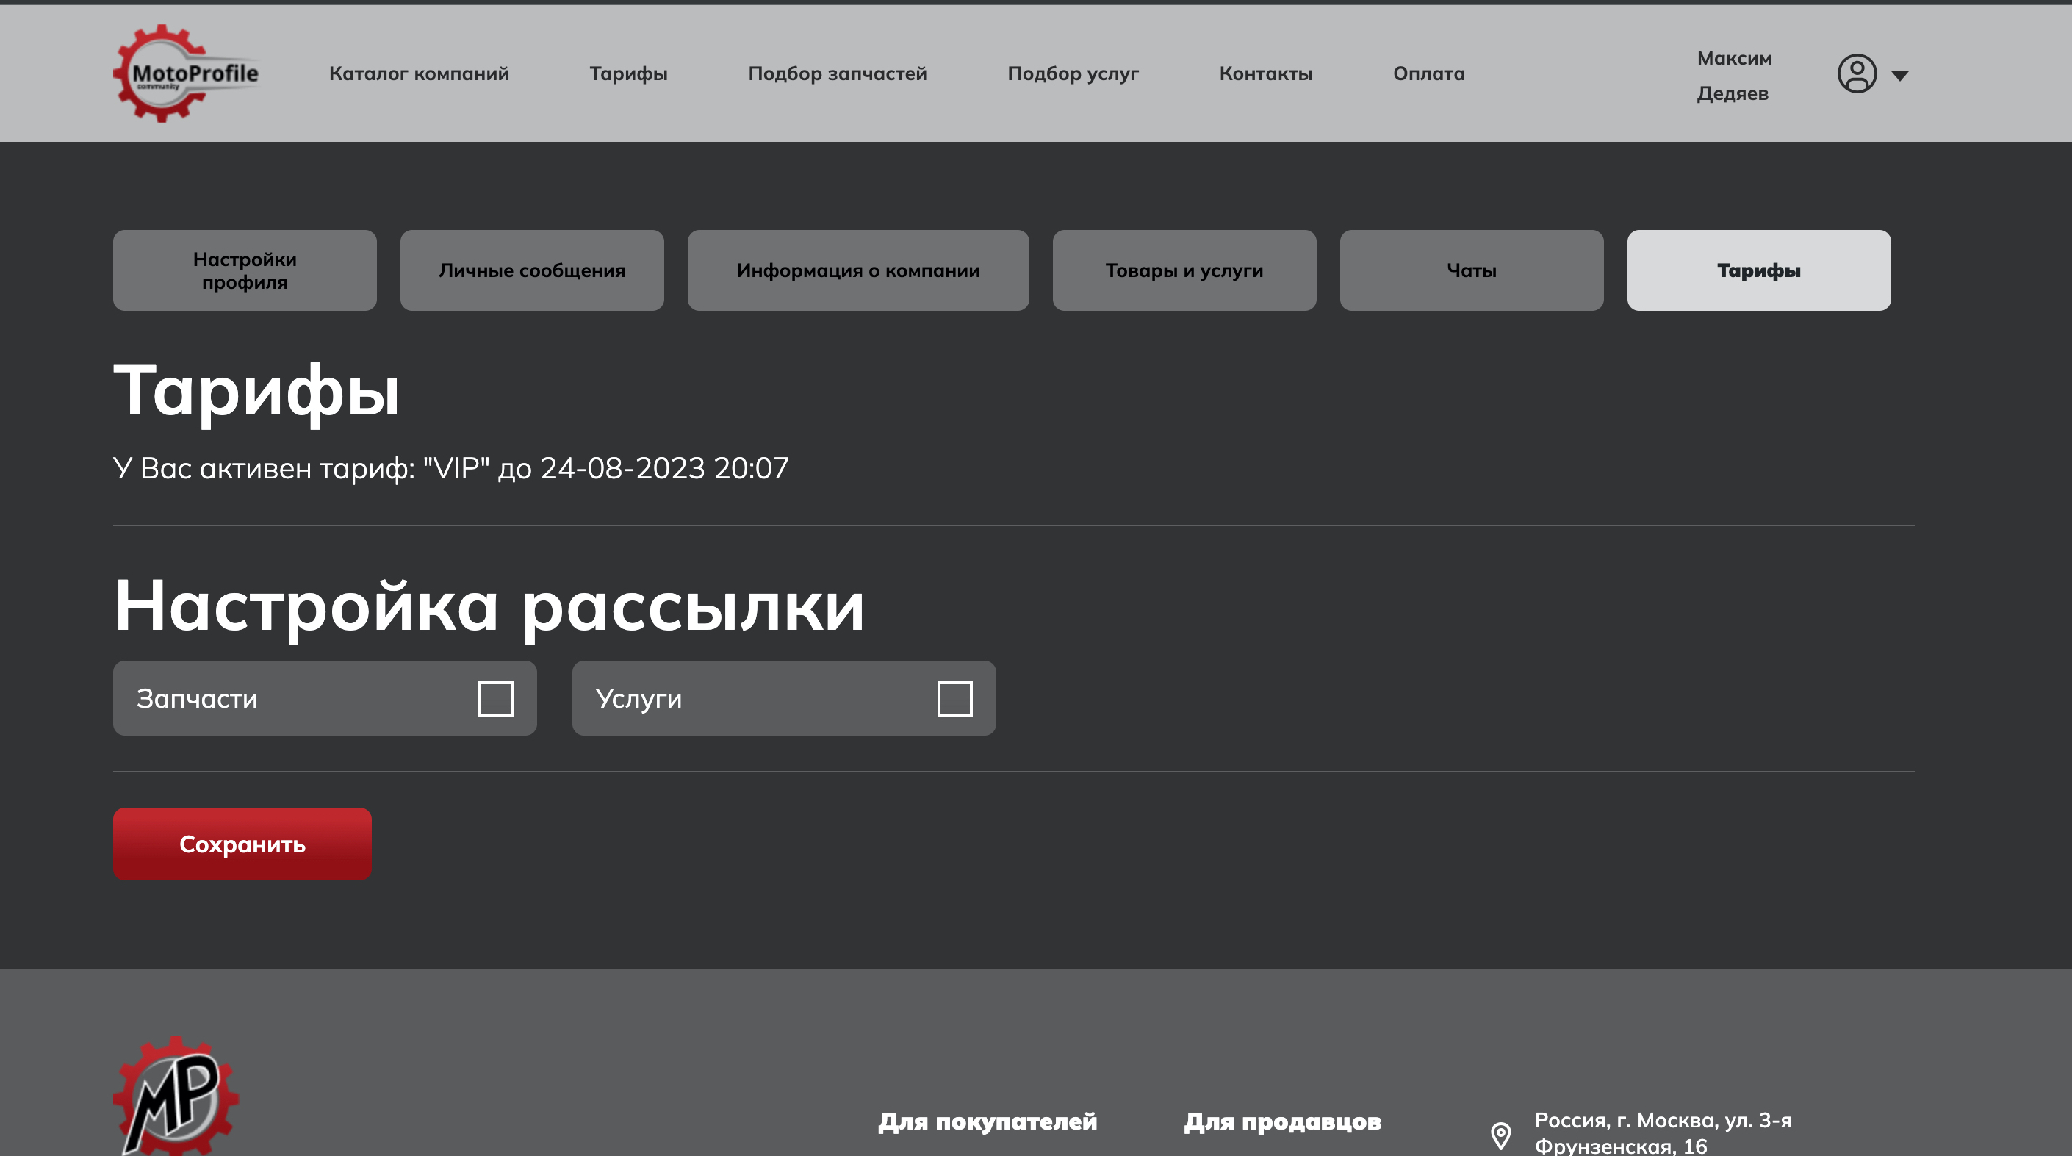
Task: Open Тарифы in the top navigation
Action: pyautogui.click(x=628, y=73)
